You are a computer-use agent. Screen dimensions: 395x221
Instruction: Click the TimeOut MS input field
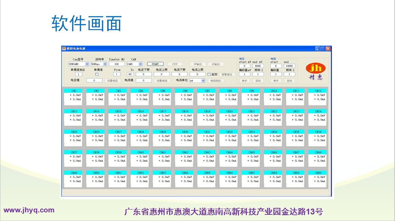117,64
